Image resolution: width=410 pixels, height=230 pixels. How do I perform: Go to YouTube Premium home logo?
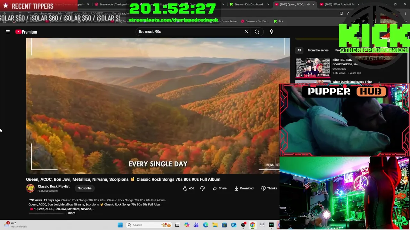[x=26, y=32]
